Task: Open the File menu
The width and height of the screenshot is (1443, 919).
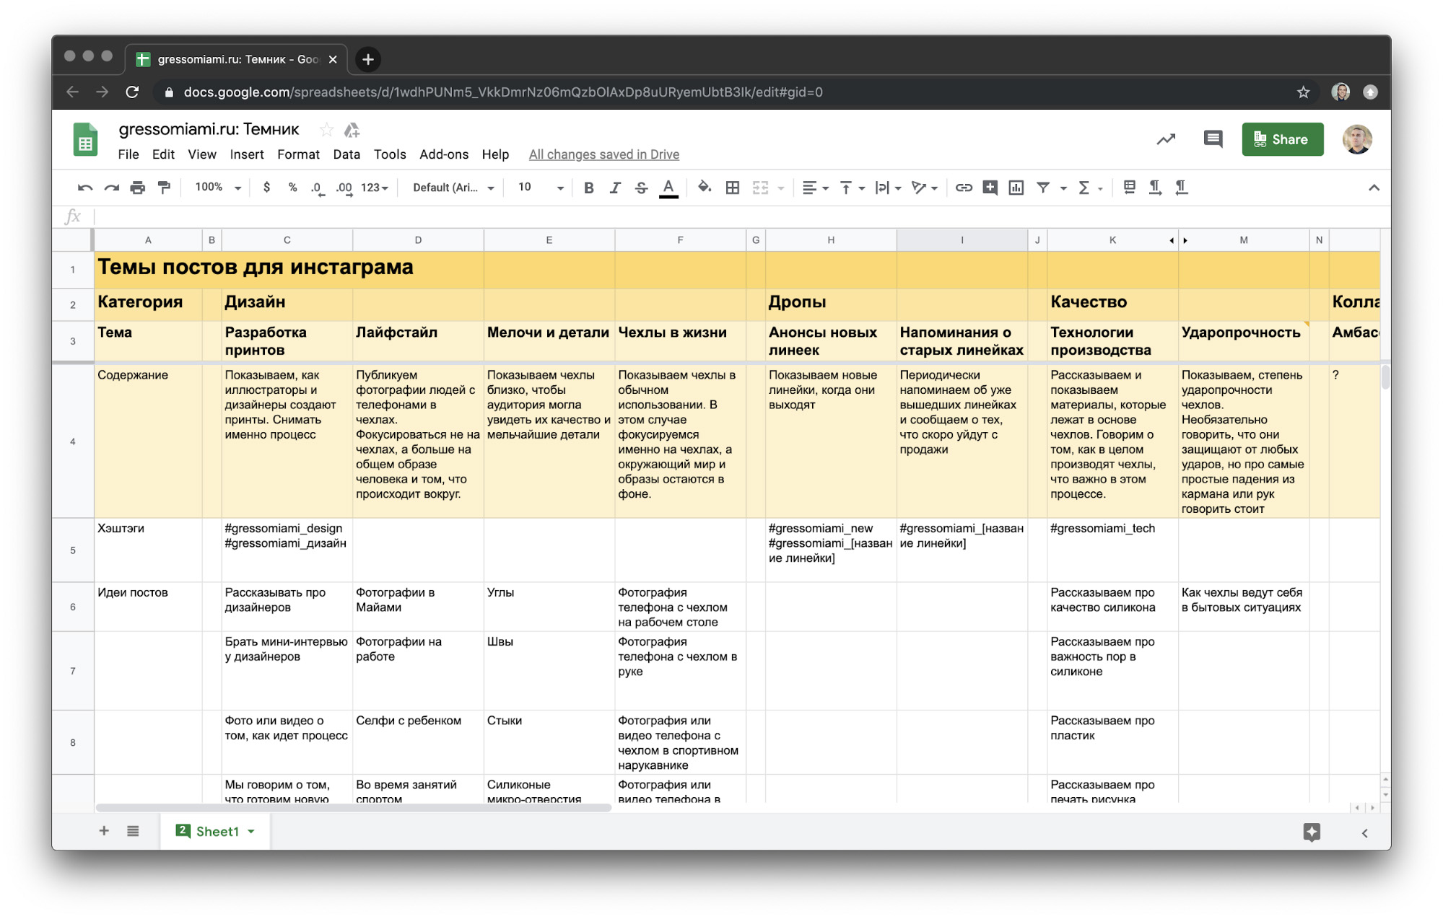Action: [128, 154]
